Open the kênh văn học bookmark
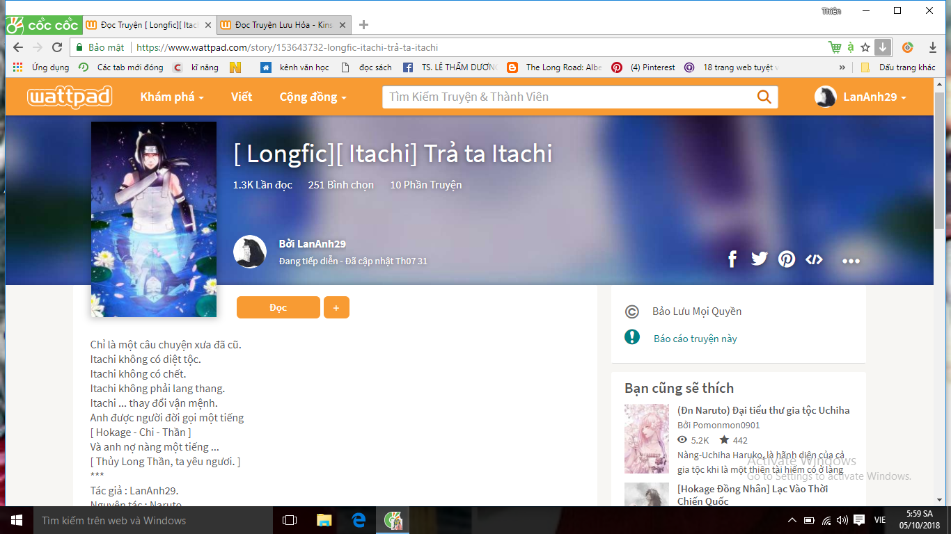Viewport: 951px width, 534px height. click(295, 67)
